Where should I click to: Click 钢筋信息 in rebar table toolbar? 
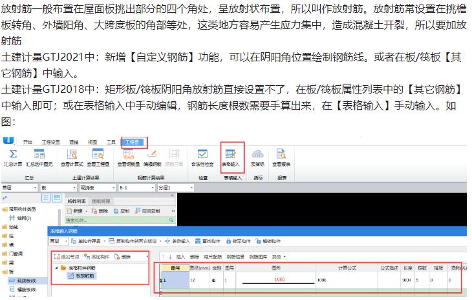[x=235, y=257]
